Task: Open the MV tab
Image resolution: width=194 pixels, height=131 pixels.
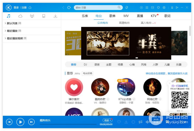Action: click(126, 16)
